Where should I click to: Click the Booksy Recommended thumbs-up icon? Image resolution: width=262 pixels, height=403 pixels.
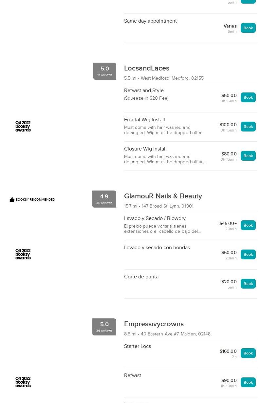pos(12,199)
